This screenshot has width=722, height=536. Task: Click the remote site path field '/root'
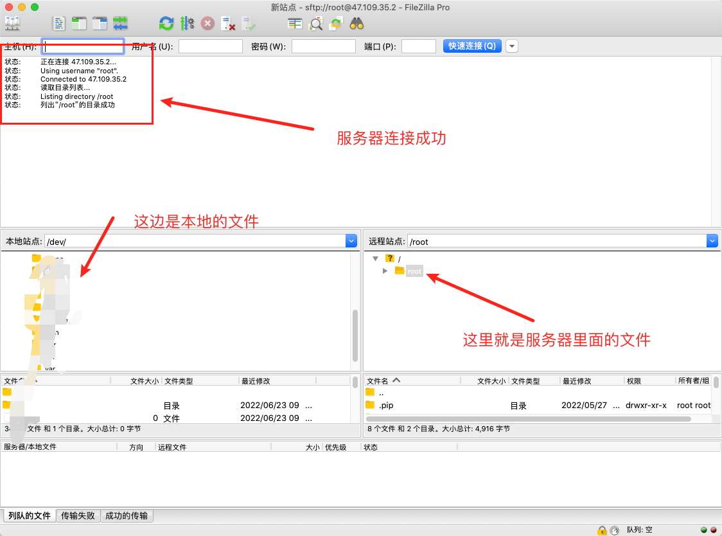pos(557,241)
